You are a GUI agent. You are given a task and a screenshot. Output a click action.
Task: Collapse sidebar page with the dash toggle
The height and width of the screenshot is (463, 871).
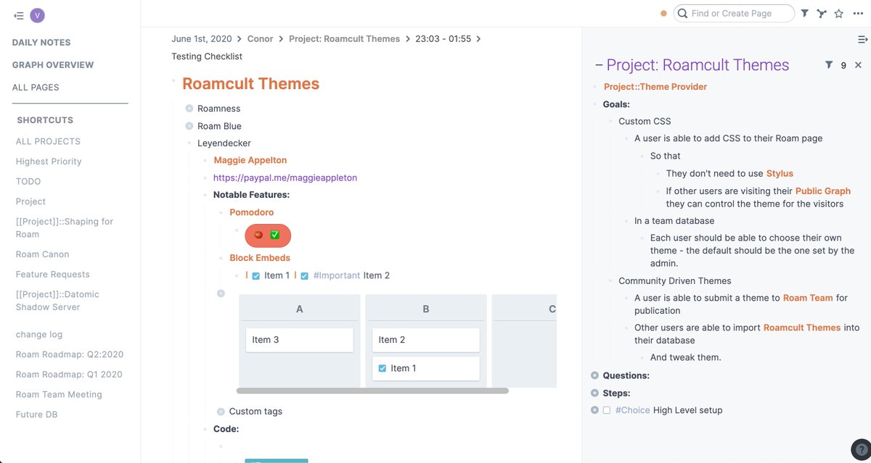coord(599,65)
